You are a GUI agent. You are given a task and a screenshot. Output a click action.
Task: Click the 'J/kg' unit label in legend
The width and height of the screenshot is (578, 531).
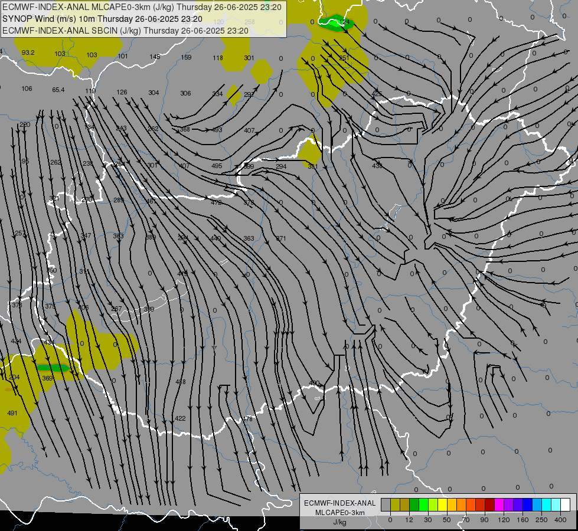(x=340, y=522)
